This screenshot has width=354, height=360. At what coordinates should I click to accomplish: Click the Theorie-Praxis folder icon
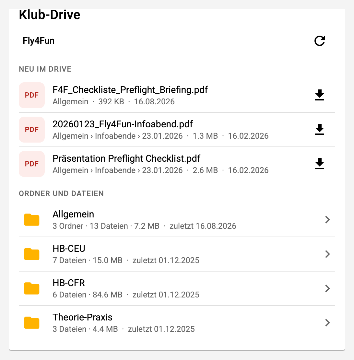(x=32, y=323)
